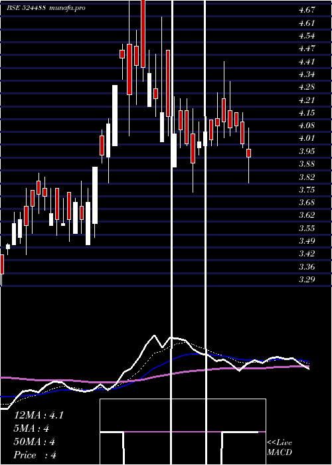Select the 4.54 price axis label
Image resolution: width=332 pixels, height=465 pixels.
point(307,36)
